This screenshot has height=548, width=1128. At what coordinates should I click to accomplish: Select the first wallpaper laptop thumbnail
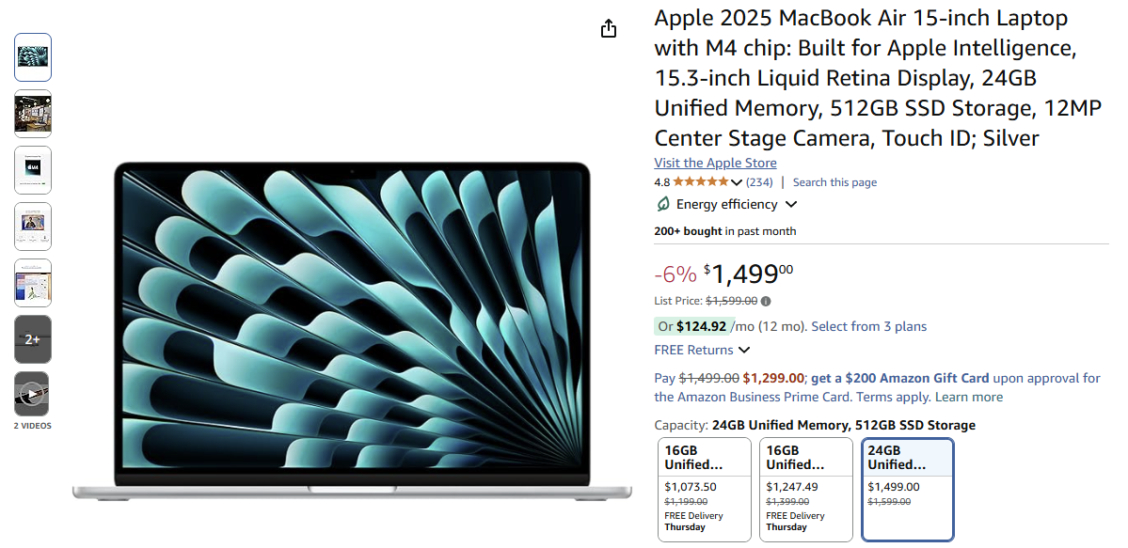[x=32, y=57]
